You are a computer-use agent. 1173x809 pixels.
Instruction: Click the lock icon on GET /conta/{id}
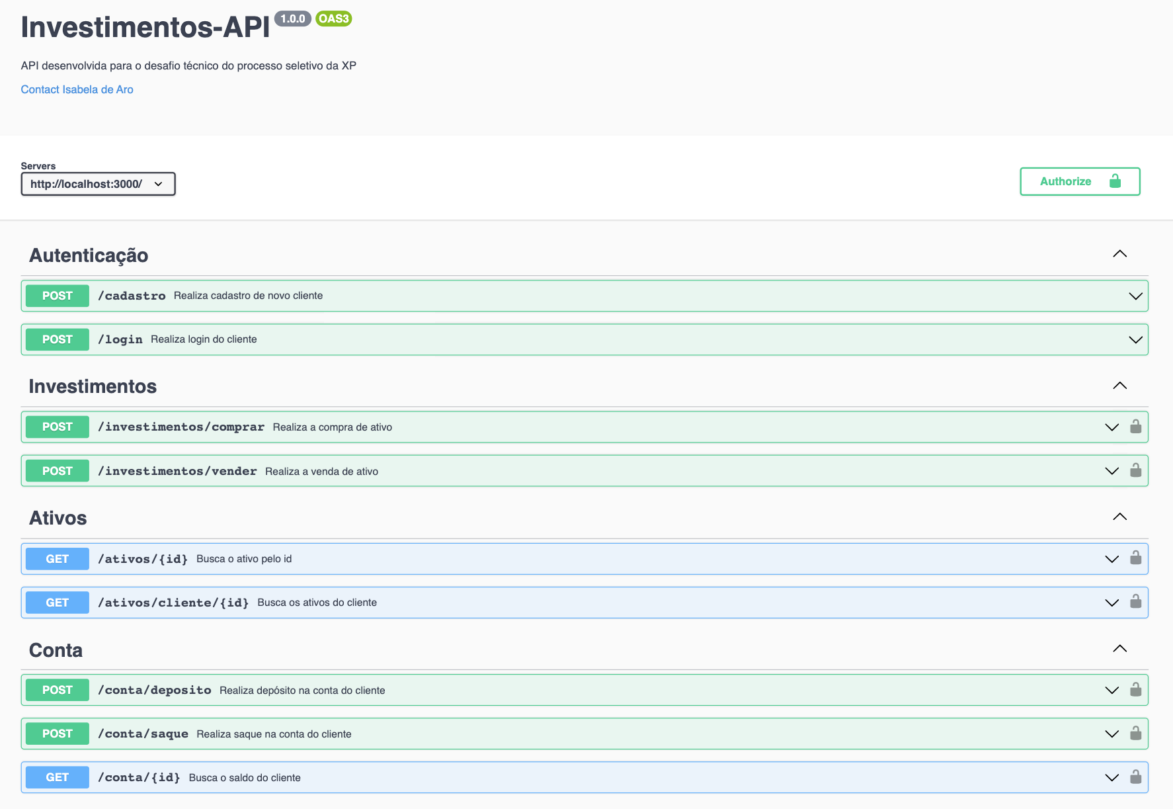click(x=1136, y=777)
